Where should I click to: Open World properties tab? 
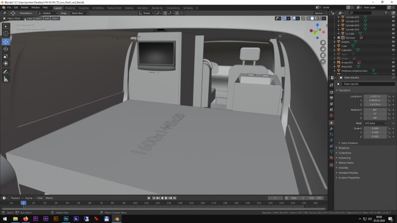pyautogui.click(x=332, y=115)
